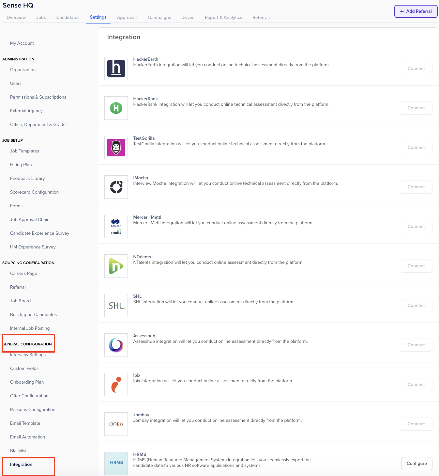Configure the HRMS integration
This screenshot has width=439, height=476.
click(x=417, y=464)
